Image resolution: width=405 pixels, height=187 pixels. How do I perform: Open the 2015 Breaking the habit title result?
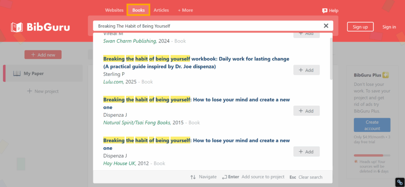tap(196, 103)
